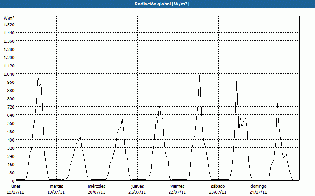Select the domingo day label
The image size is (315, 196).
[x=258, y=186]
